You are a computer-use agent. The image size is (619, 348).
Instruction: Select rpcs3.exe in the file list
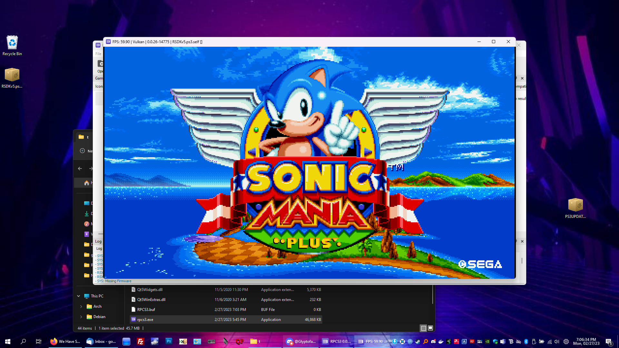[x=226, y=320]
